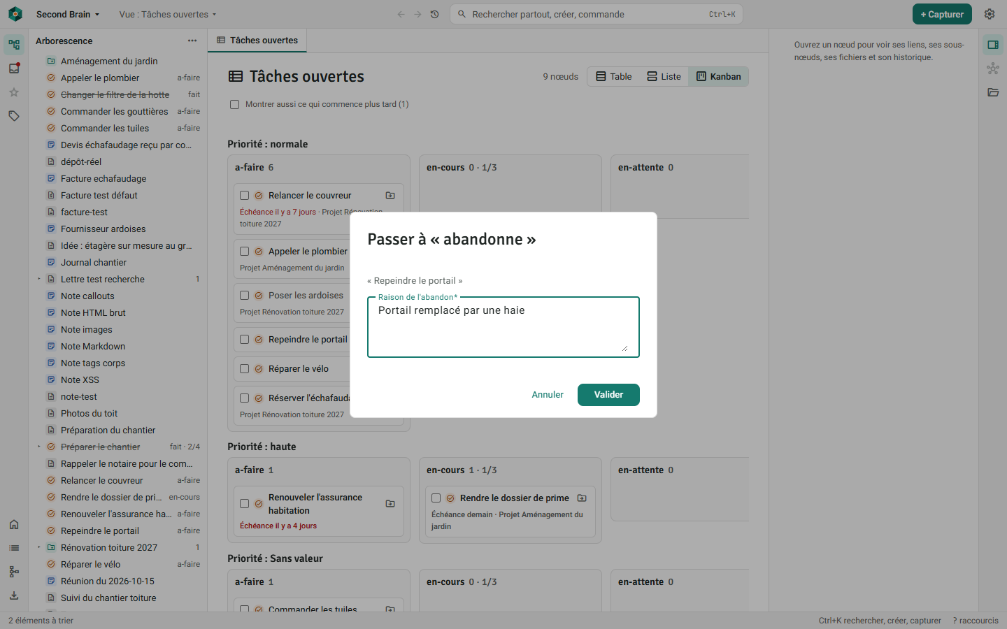Screen dimensions: 1007x629
Task: Tick the 'Poser les ardoises' card checkbox
Action: point(245,296)
